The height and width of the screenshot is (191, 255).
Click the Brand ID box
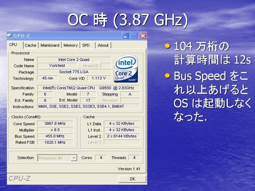tap(91, 66)
